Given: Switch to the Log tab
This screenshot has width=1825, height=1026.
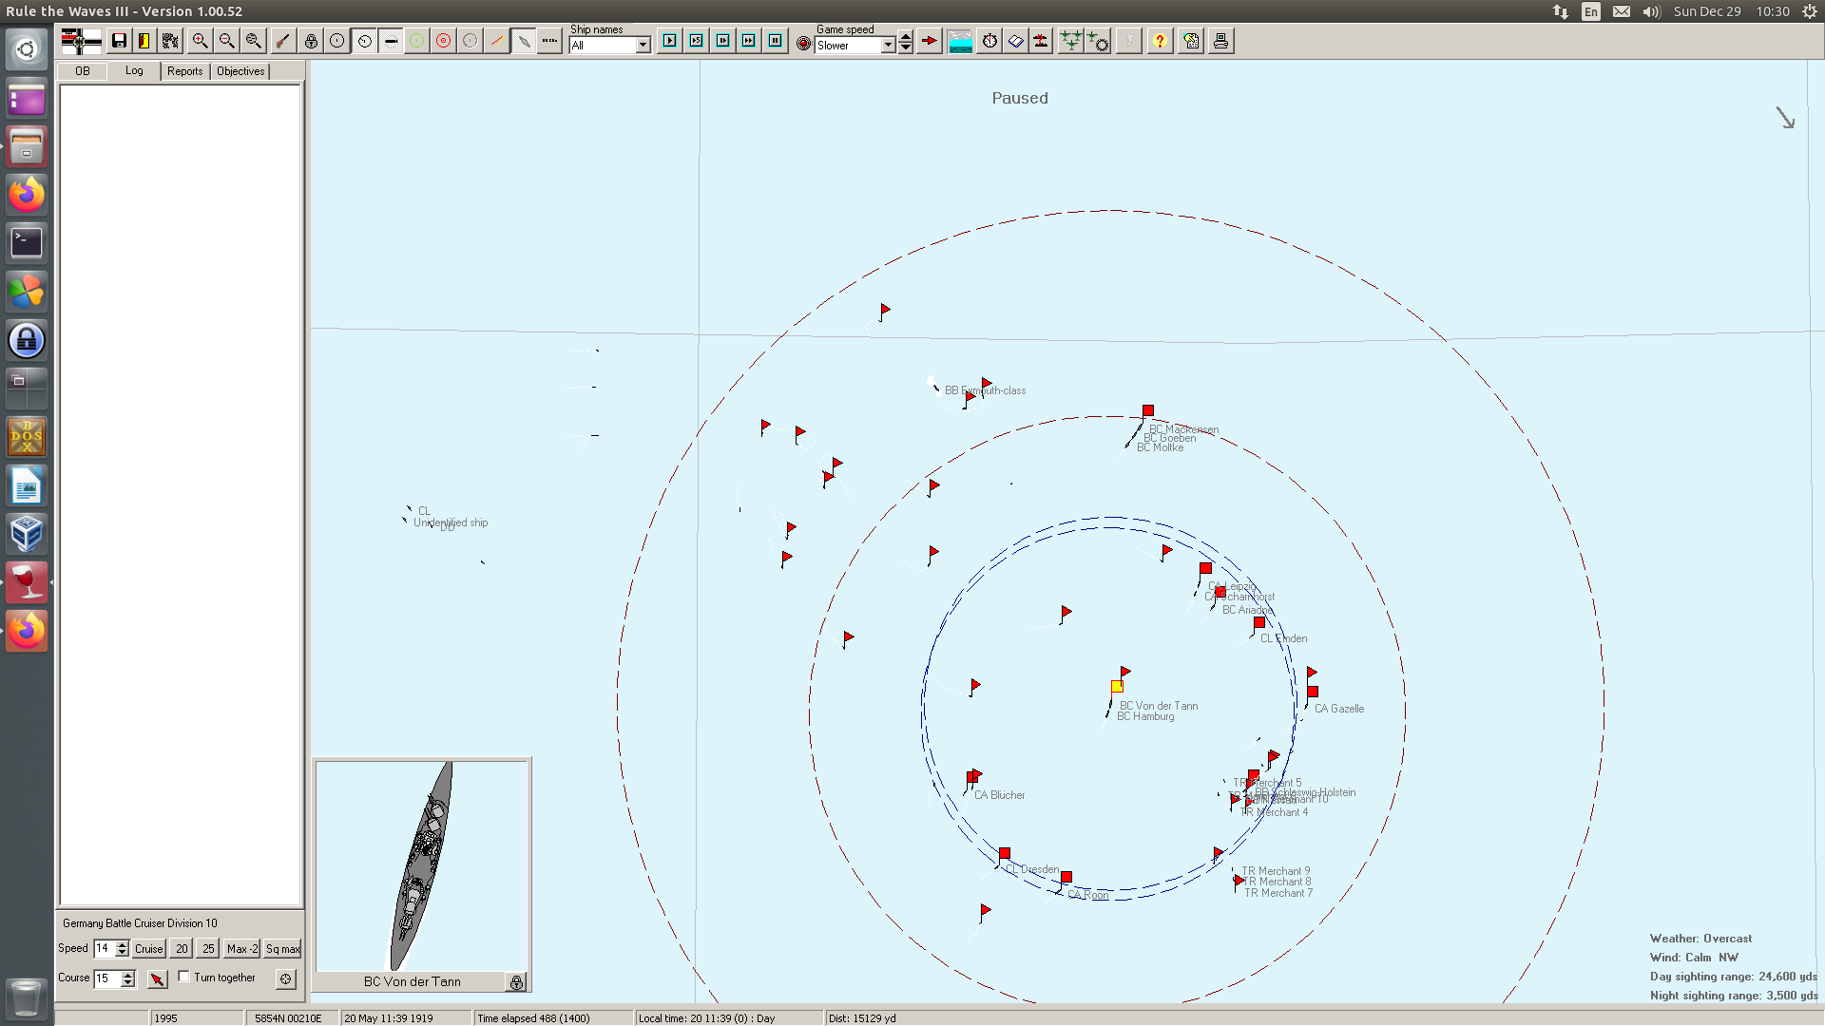Looking at the screenshot, I should [x=134, y=70].
